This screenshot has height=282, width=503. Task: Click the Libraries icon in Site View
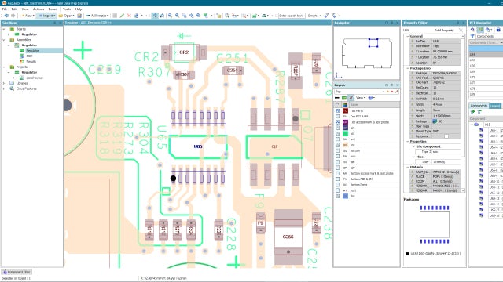coord(12,83)
